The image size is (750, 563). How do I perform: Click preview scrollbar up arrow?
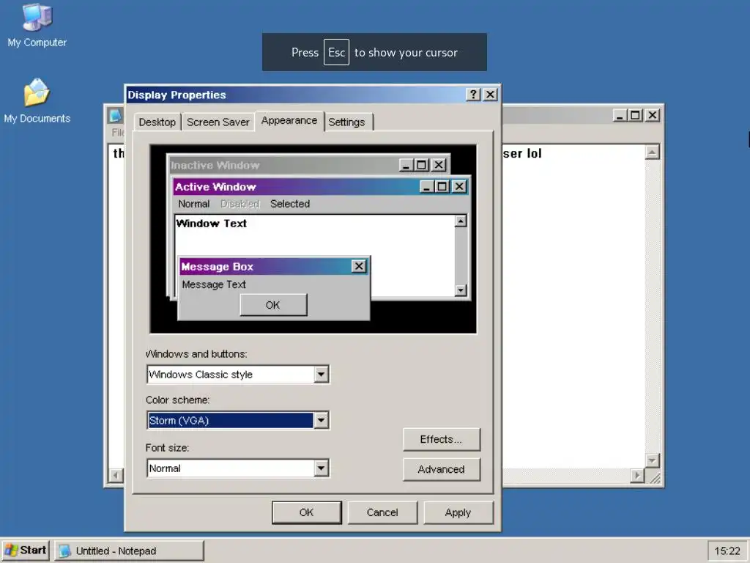461,221
